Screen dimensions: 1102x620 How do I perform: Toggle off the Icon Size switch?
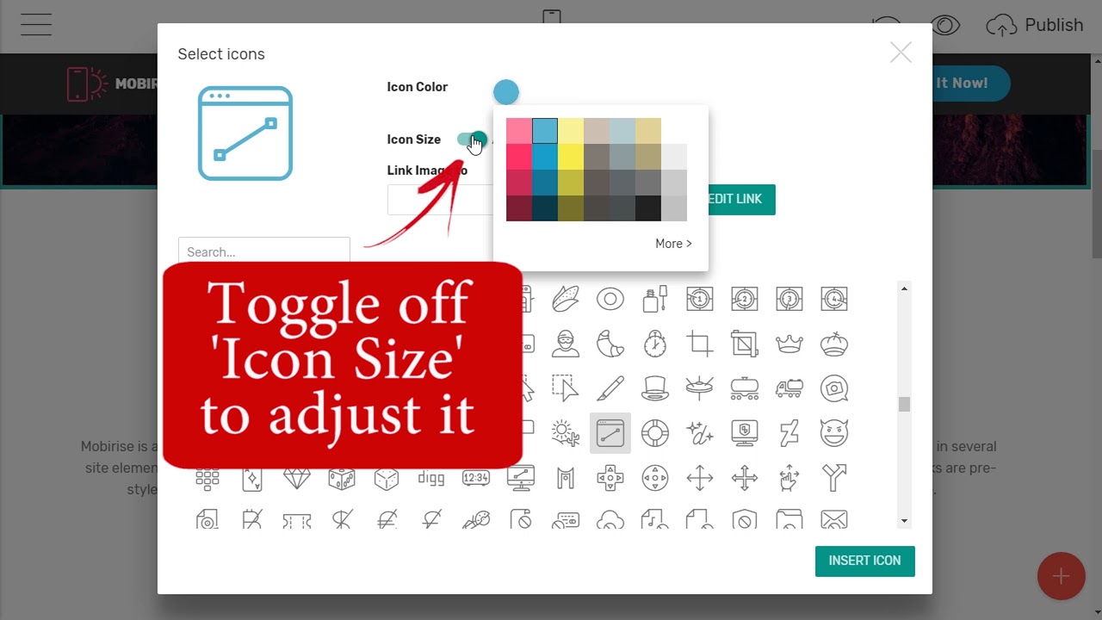pos(474,139)
